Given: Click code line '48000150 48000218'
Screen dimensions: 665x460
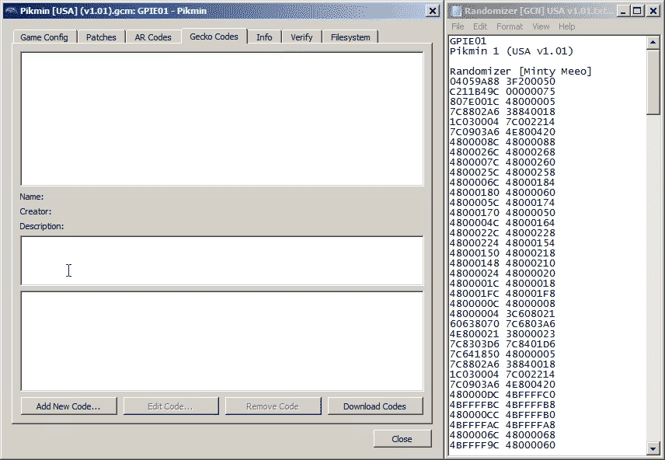Looking at the screenshot, I should (502, 253).
